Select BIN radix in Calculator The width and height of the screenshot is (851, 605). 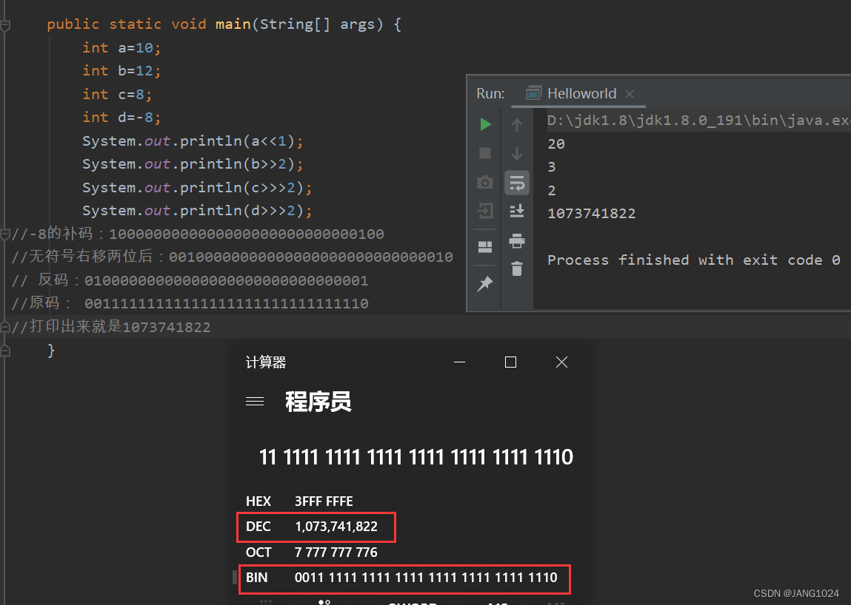click(256, 578)
